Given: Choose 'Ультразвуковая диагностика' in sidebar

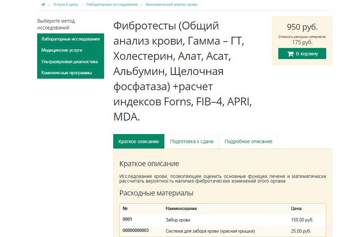Looking at the screenshot, I should pos(71,62).
